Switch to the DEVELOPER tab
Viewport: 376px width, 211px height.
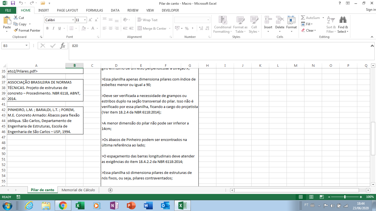point(170,10)
